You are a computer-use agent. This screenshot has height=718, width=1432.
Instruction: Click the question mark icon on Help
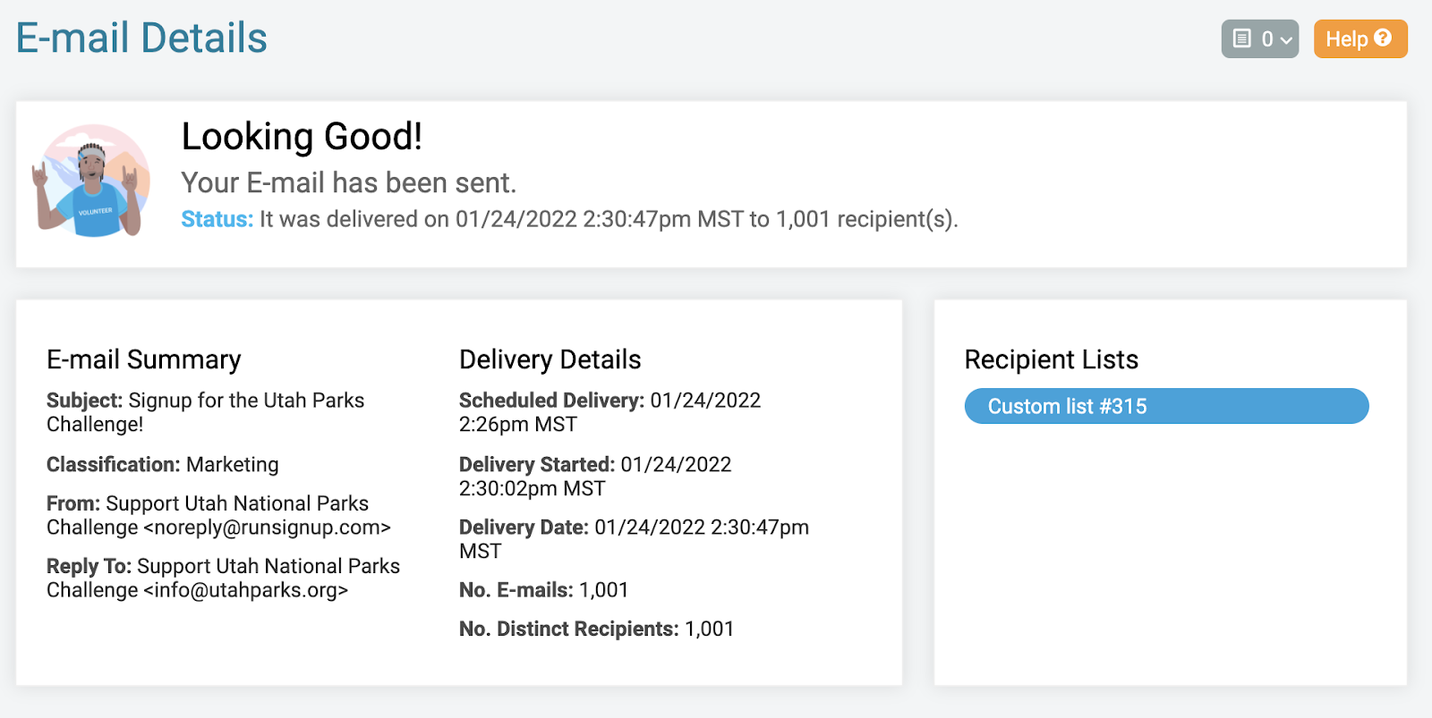point(1383,38)
